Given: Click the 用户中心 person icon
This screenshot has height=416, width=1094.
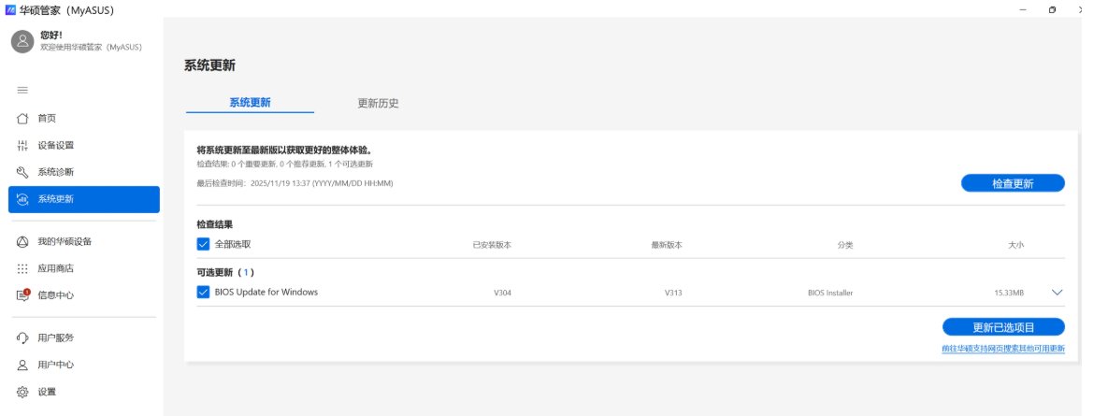Looking at the screenshot, I should 22,365.
